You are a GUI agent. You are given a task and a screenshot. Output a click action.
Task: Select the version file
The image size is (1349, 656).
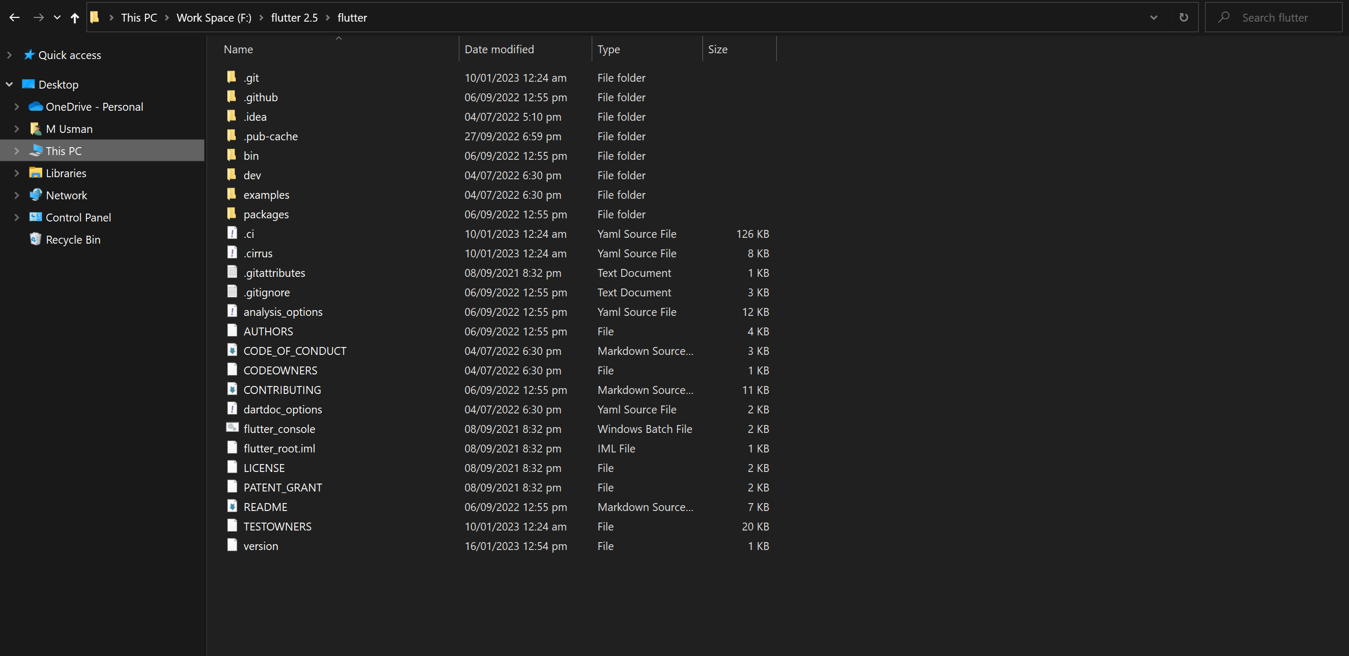click(x=261, y=546)
